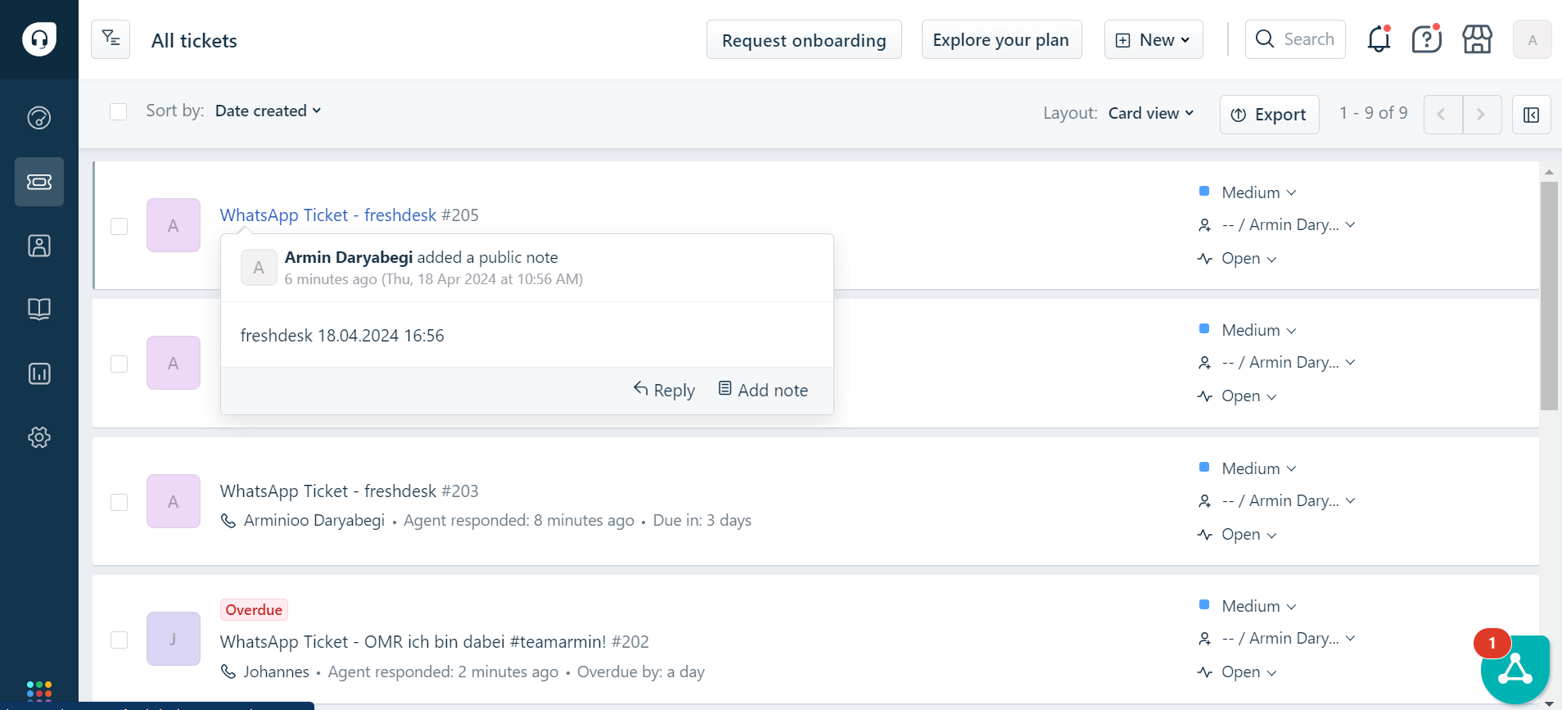This screenshot has height=710, width=1562.
Task: Reply from the public note popup
Action: [664, 390]
